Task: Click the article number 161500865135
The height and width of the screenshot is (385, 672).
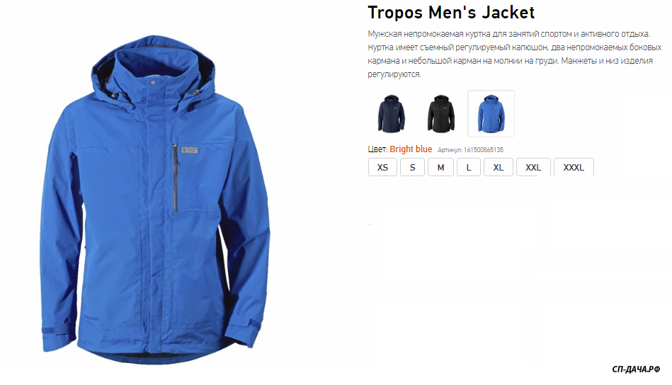Action: (484, 150)
